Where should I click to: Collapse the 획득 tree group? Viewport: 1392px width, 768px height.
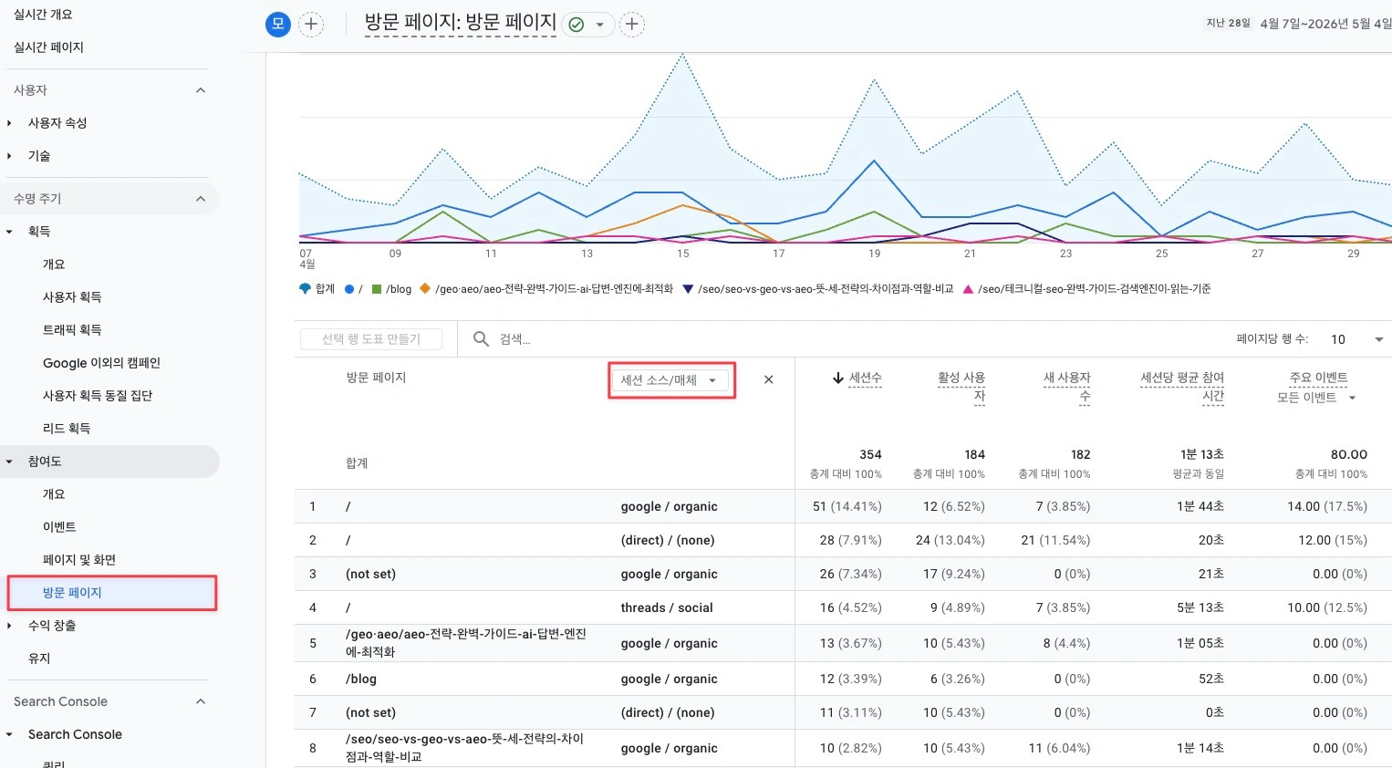(9, 232)
